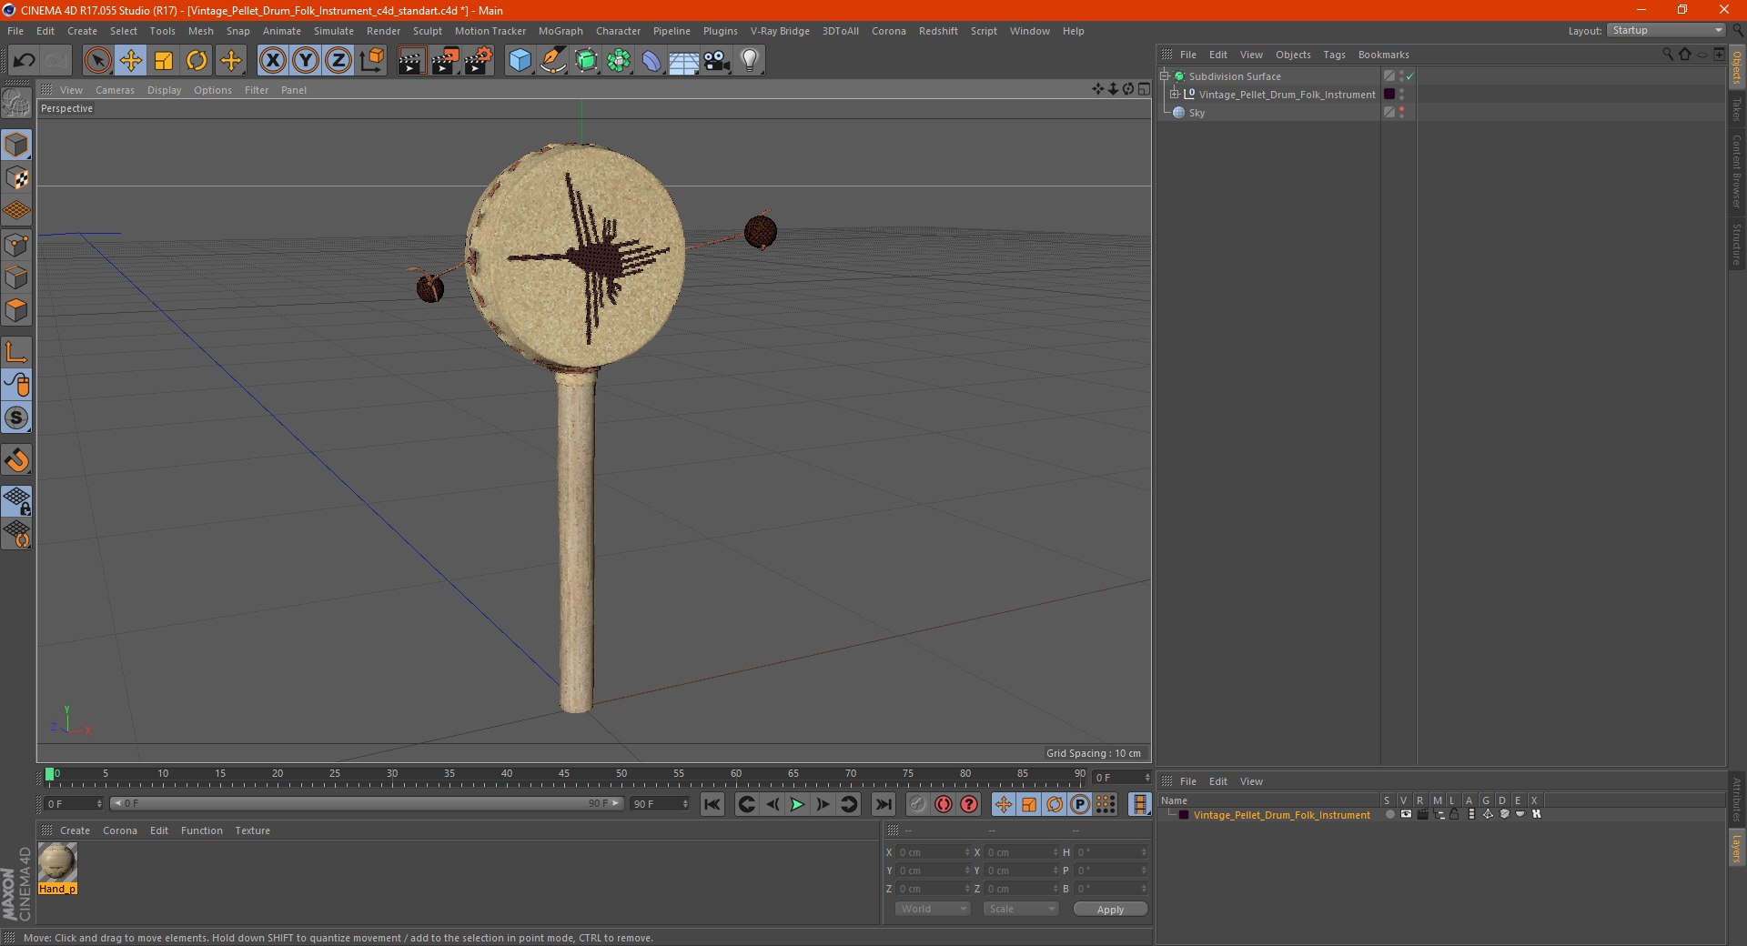Viewport: 1747px width, 946px height.
Task: Toggle Sky visibility dots
Action: click(1401, 113)
